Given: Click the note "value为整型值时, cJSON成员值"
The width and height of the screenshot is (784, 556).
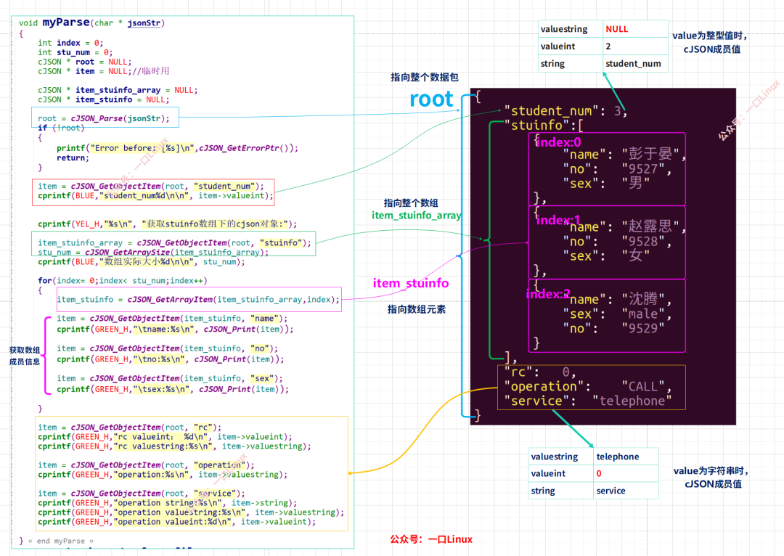Looking at the screenshot, I should tap(710, 43).
